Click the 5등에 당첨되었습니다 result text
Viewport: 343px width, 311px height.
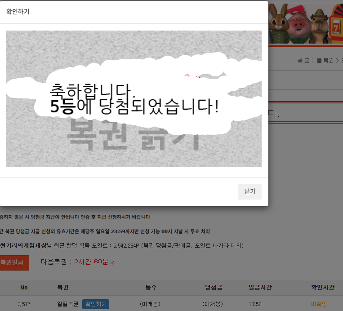point(134,107)
